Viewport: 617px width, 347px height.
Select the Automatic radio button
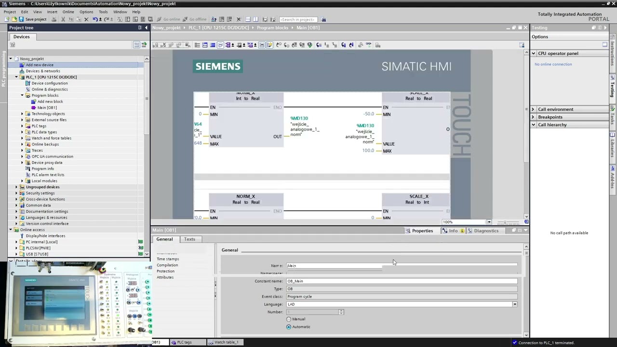coord(289,327)
